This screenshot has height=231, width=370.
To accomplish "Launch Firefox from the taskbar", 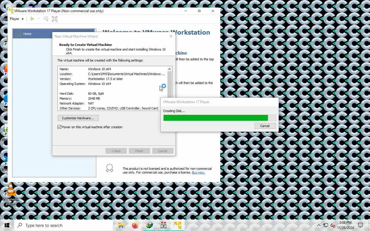I will (x=135, y=225).
